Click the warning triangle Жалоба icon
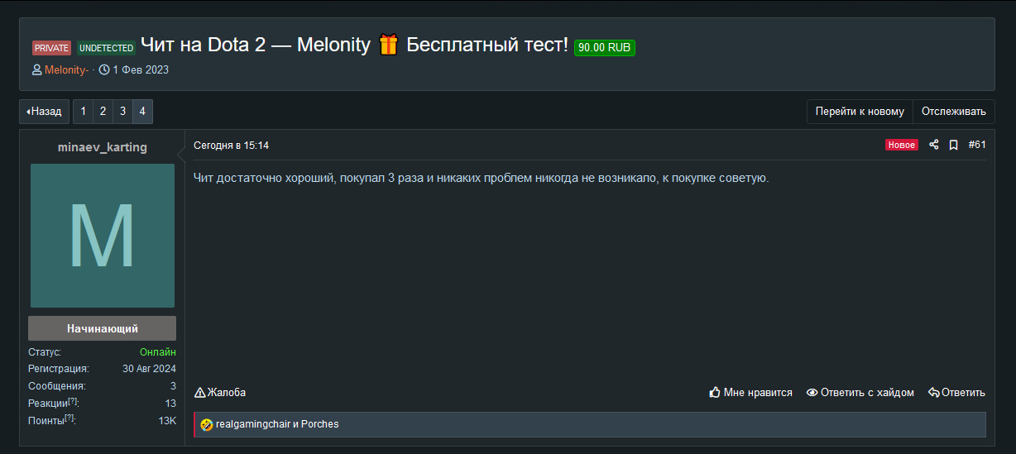Screen dimensions: 1016x454 tap(199, 393)
